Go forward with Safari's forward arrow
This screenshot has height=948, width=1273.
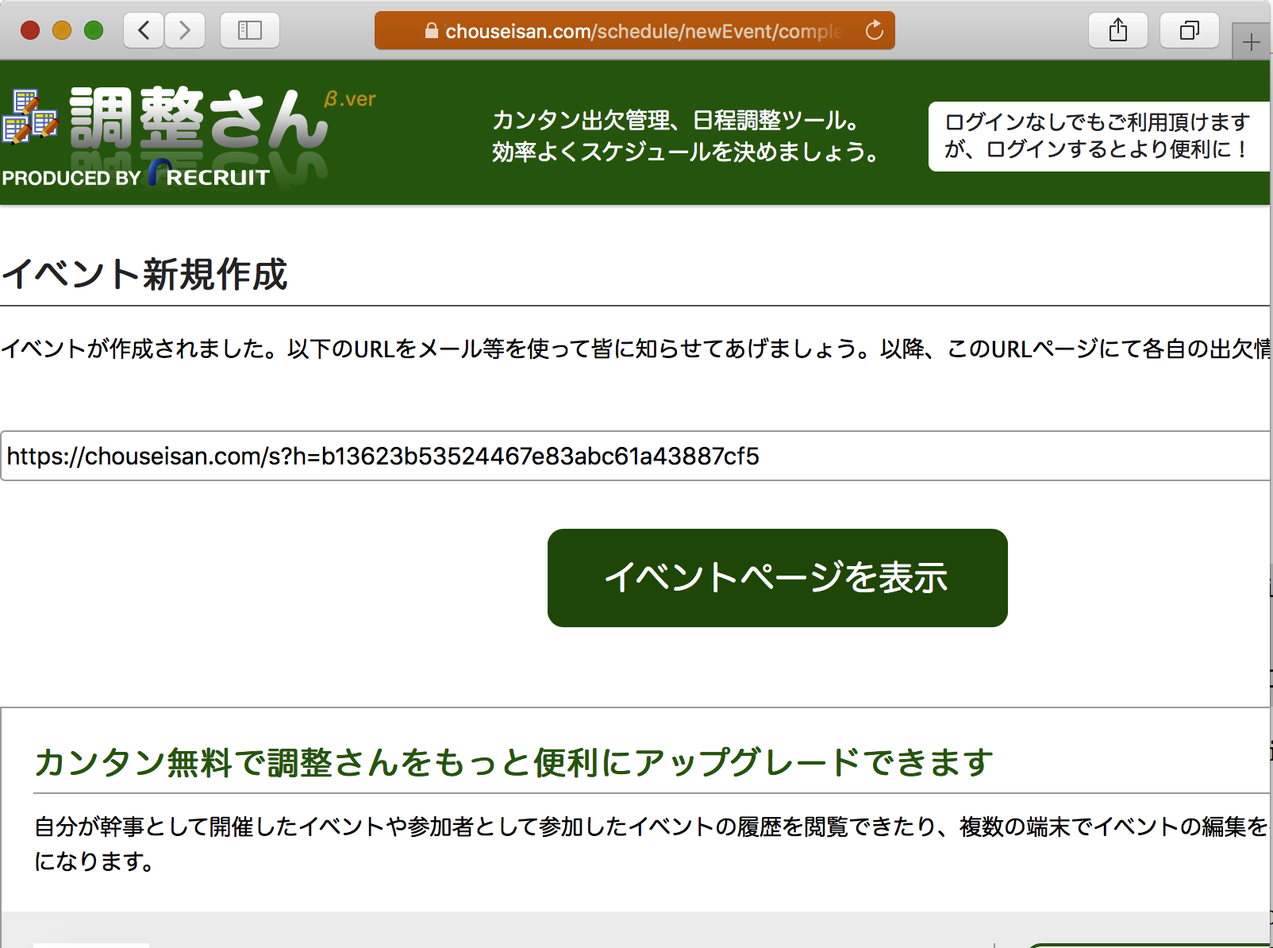(185, 31)
